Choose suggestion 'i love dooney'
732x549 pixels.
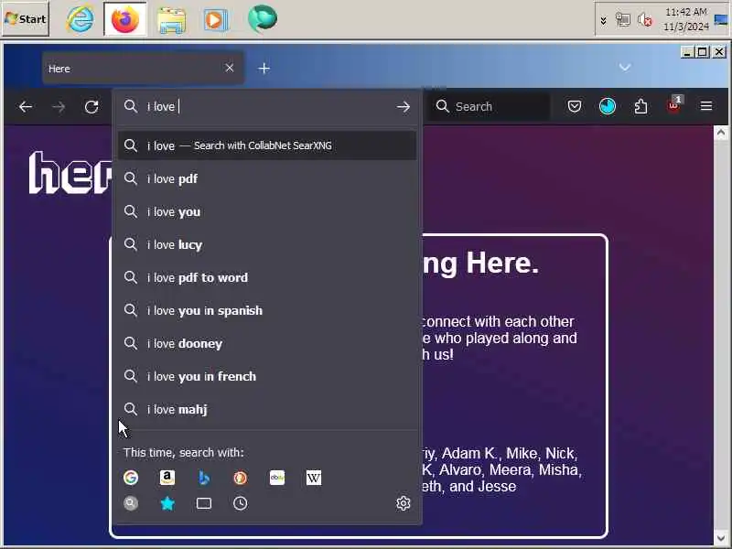click(266, 344)
